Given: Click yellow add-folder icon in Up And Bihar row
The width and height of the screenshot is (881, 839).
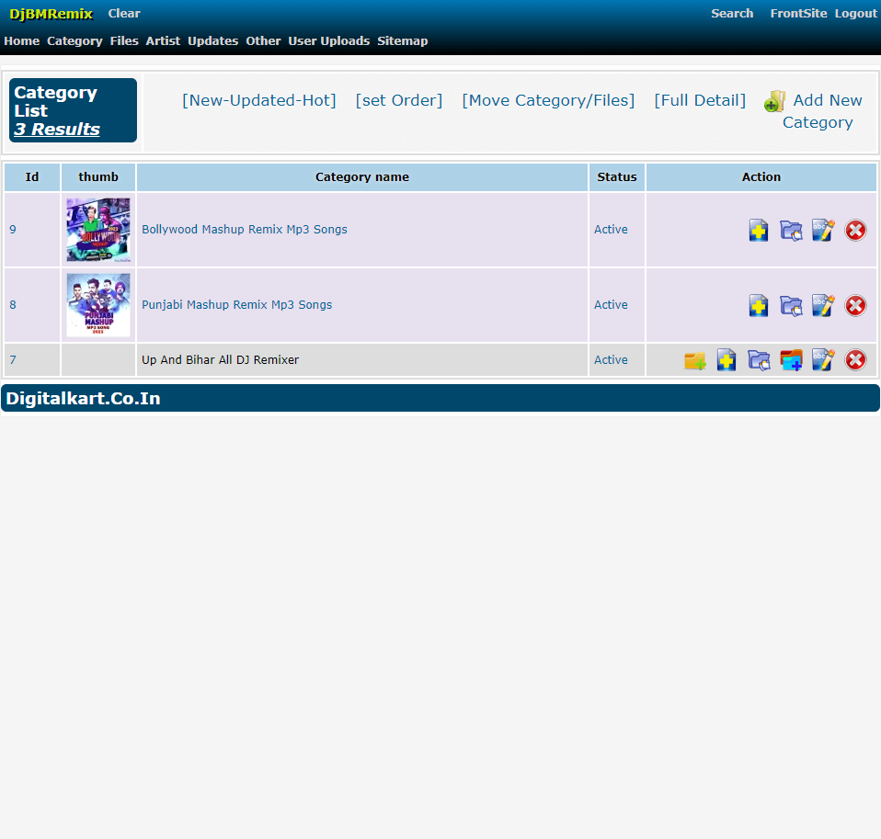Looking at the screenshot, I should tap(694, 360).
